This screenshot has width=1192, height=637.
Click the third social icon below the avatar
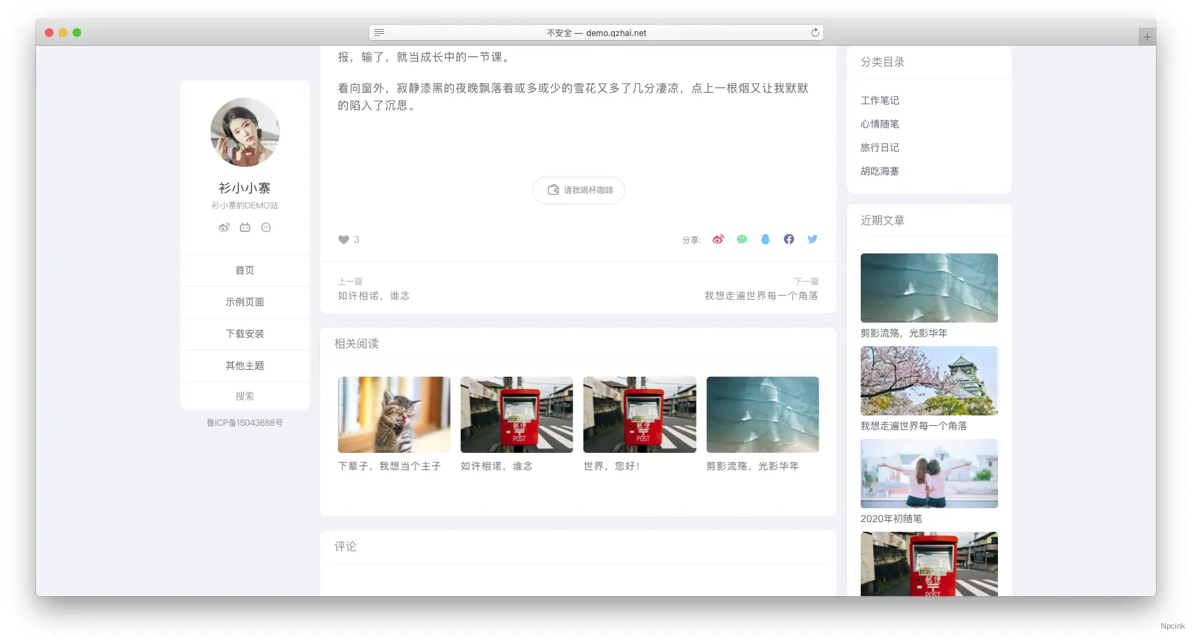coord(265,227)
